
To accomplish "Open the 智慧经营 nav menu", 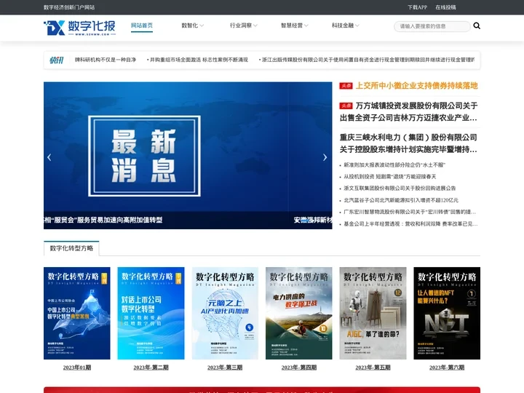I will pyautogui.click(x=292, y=25).
